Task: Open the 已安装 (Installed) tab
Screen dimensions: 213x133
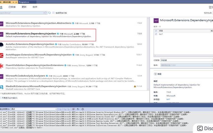Action: pyautogui.click(x=12, y=7)
